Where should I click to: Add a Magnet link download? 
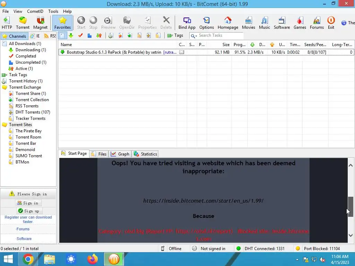pos(40,23)
